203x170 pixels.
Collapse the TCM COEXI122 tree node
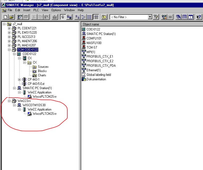pos(9,50)
